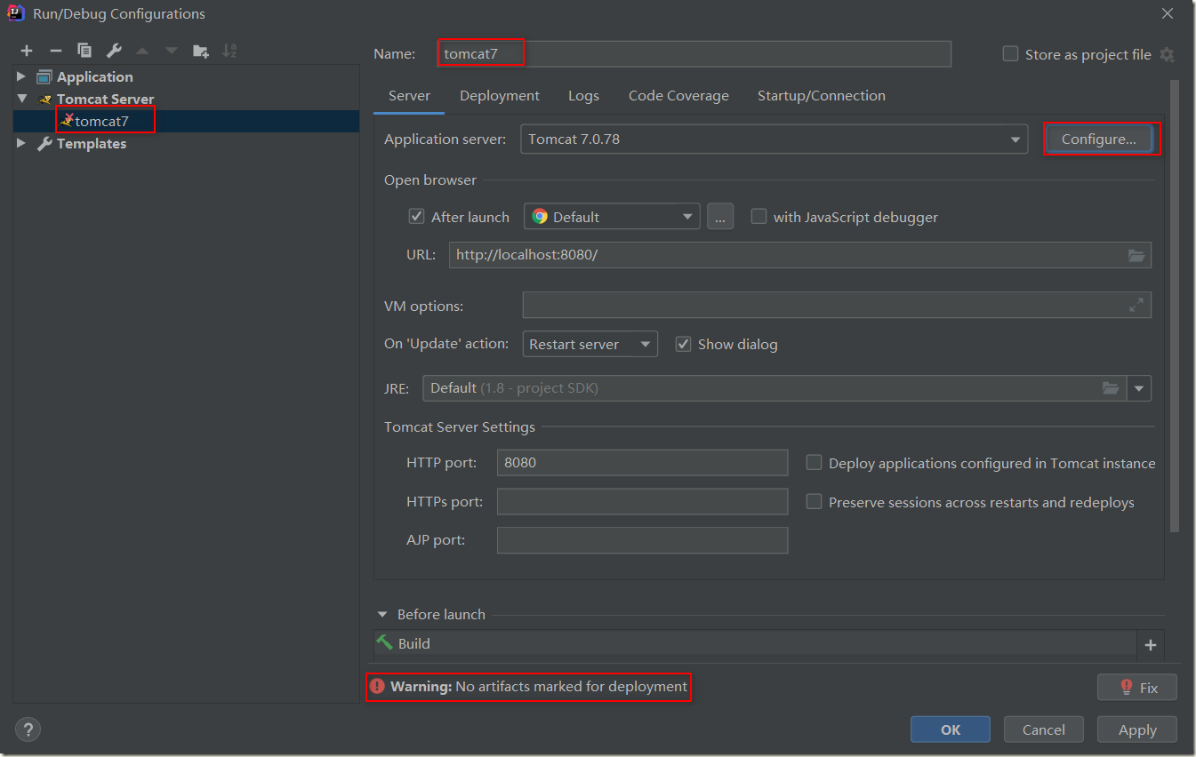Screen dimensions: 1196x757
Task: Open edit templates wrench icon in toolbar
Action: (x=114, y=51)
